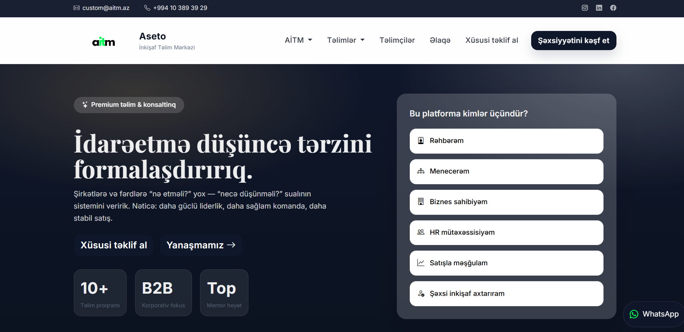Open the Əlaqə menu item
This screenshot has height=332, width=684.
click(x=440, y=40)
